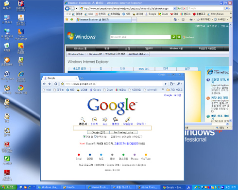Switch to Adobe Photoshop taskbar button

(148, 187)
